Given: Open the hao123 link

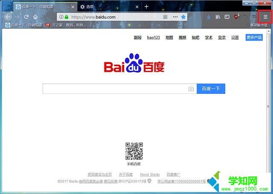Looking at the screenshot, I should point(154,38).
